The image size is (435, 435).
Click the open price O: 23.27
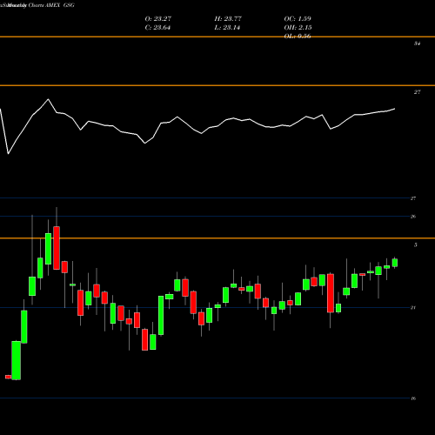(158, 19)
